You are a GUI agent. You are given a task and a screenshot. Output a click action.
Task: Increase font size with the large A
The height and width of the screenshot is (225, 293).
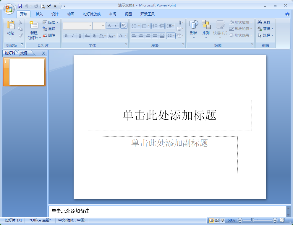[109, 26]
